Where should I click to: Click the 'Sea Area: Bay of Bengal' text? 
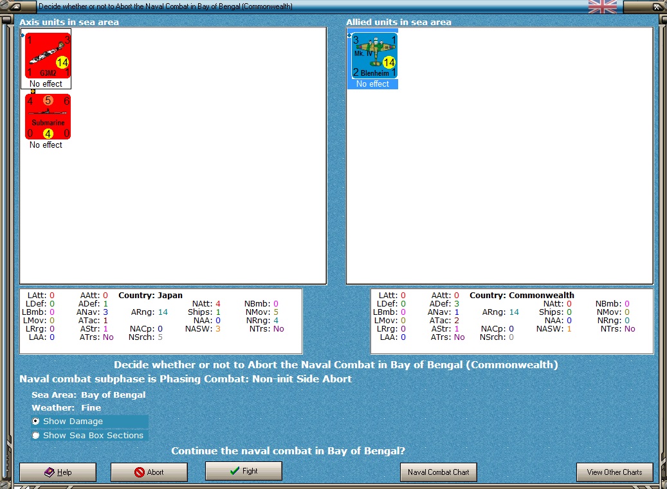(x=89, y=395)
